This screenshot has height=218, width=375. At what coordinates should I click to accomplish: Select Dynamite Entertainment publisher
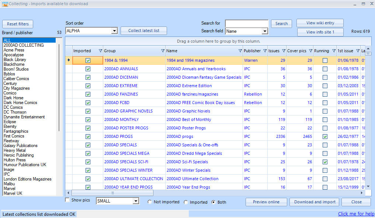click(x=24, y=117)
